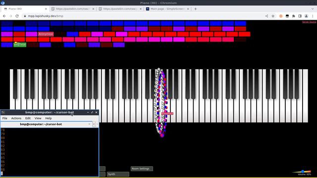Open the browser profile avatar
This screenshot has height=178, width=317.
click(306, 16)
